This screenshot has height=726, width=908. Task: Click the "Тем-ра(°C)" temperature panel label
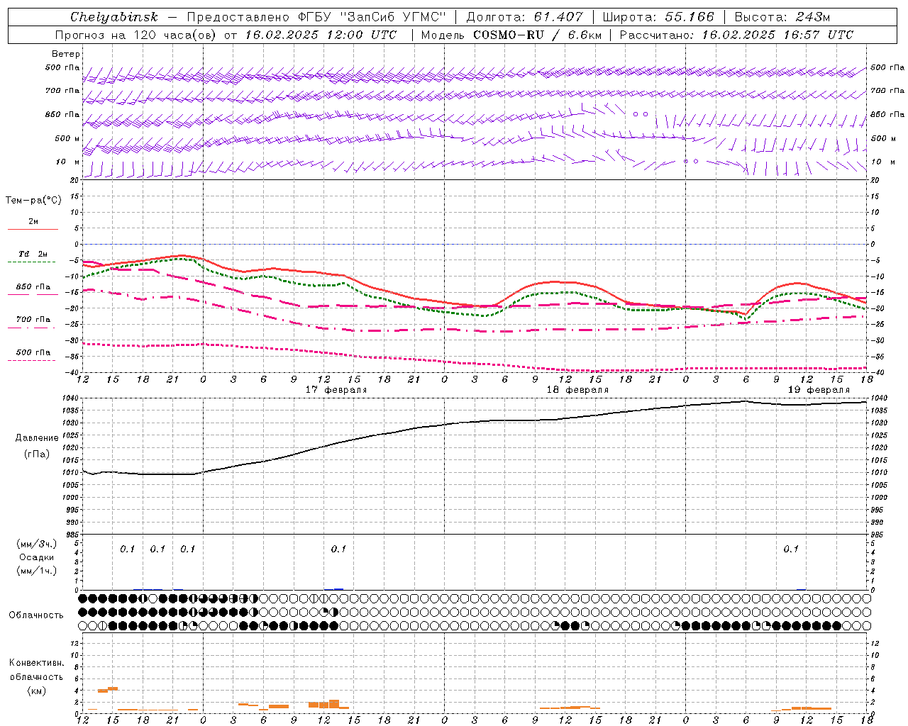tap(33, 201)
